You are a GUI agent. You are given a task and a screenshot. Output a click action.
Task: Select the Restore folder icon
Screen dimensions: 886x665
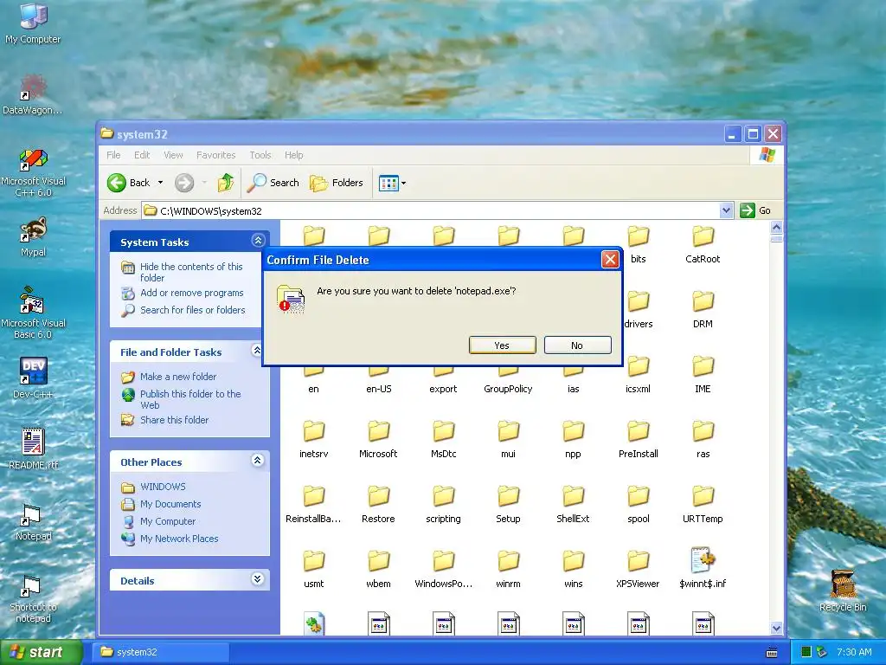coord(379,496)
